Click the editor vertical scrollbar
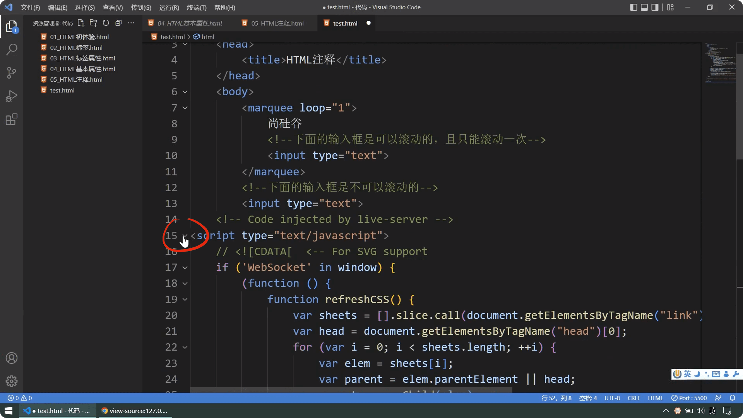 point(739,106)
